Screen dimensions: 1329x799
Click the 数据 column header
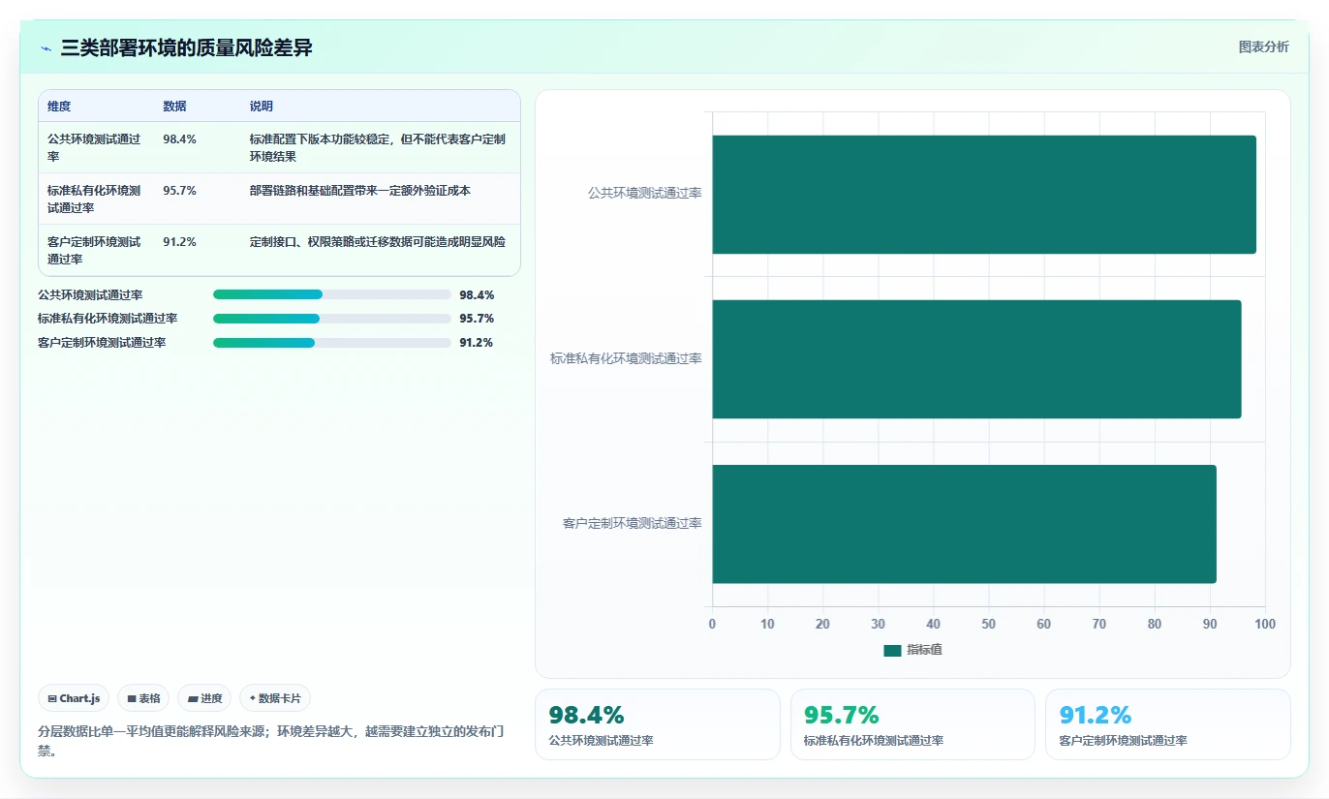click(x=175, y=107)
